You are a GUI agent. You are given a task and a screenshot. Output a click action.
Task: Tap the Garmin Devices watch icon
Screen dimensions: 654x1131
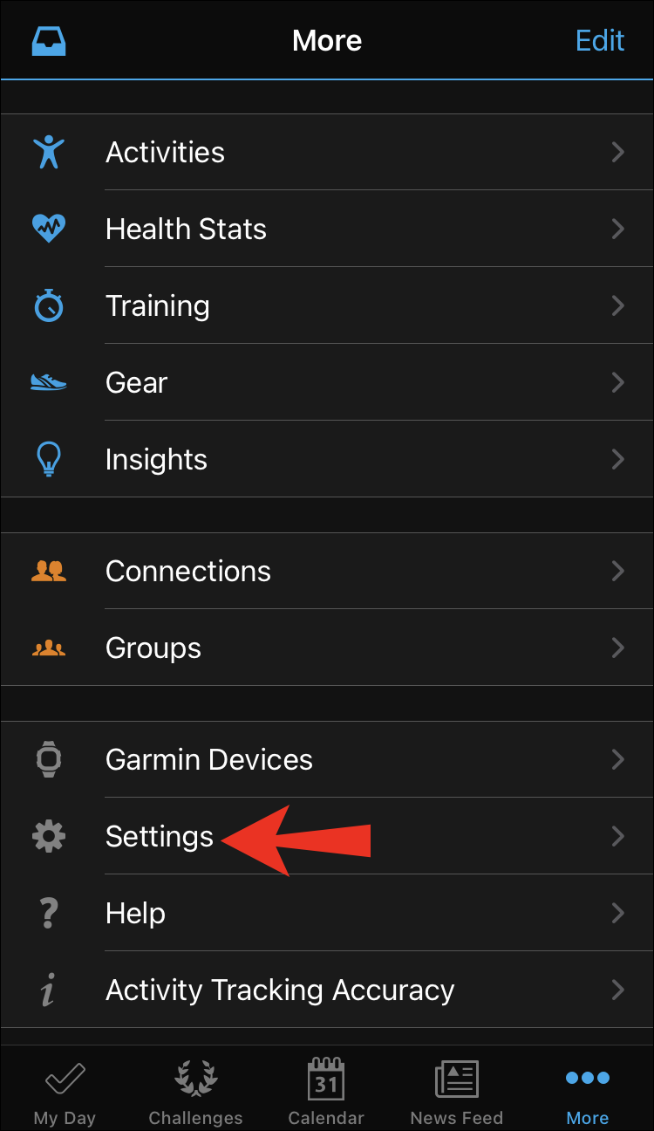(49, 759)
